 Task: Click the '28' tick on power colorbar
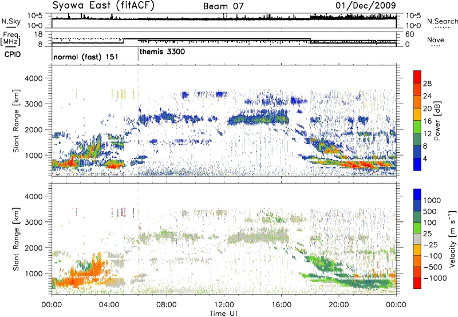(427, 84)
